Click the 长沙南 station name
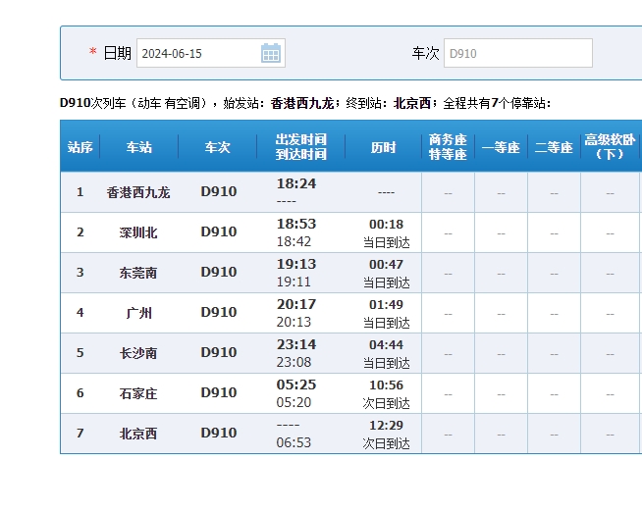This screenshot has height=513, width=642. point(138,353)
